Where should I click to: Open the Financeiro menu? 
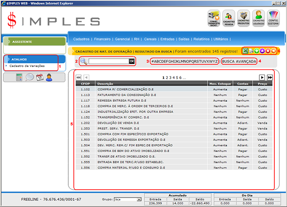[102, 39]
